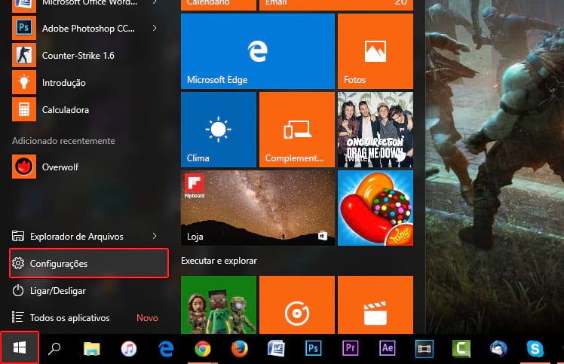The width and height of the screenshot is (564, 364).
Task: Open the Email tile
Action: point(336,5)
